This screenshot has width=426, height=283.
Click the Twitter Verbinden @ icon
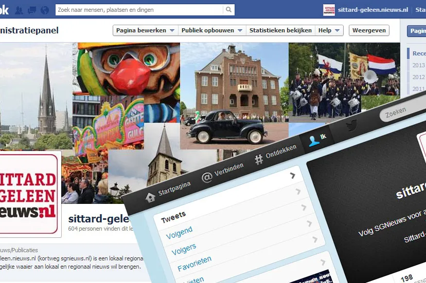[207, 177]
